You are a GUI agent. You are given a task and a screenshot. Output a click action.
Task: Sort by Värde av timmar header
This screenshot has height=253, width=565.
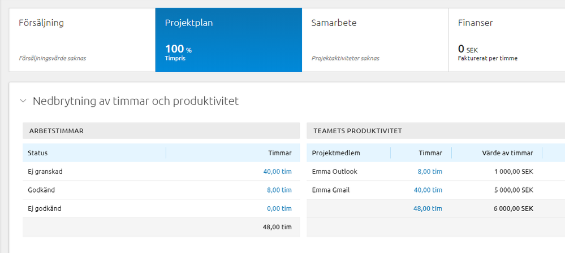coord(507,153)
